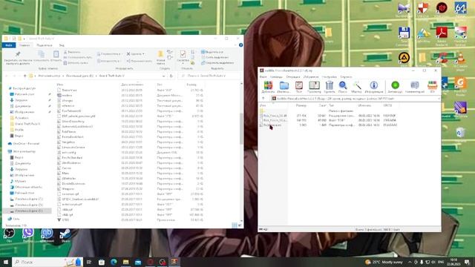Open WinRAR Файл menu
This screenshot has width=475, height=267.
tap(263, 77)
